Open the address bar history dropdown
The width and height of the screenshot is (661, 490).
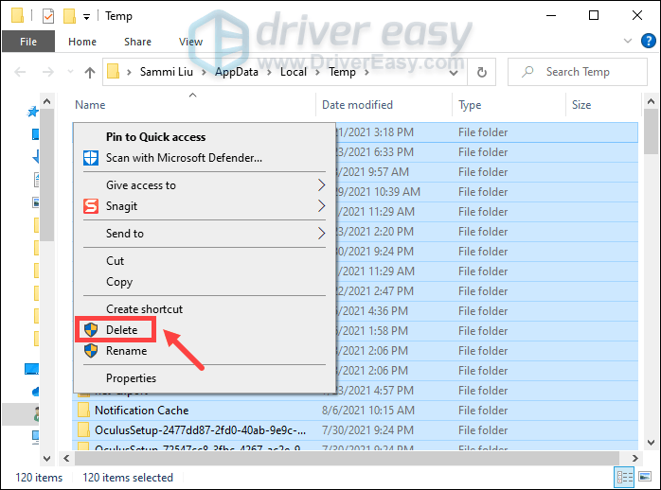pos(454,73)
